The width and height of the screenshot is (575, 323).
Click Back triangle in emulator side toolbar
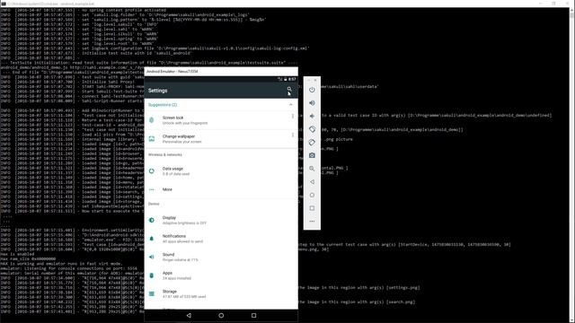(312, 182)
